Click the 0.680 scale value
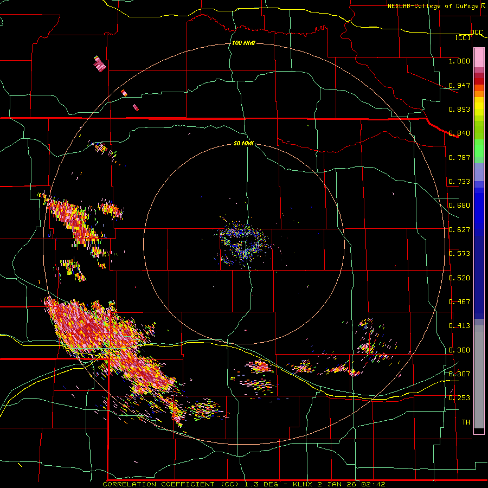The image size is (488, 488). pos(459,206)
